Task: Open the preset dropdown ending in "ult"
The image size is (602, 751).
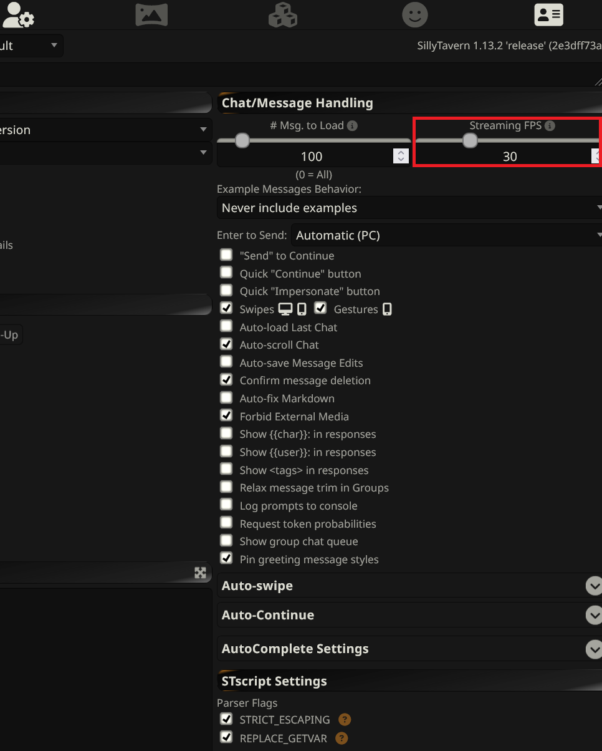Action: [31, 46]
